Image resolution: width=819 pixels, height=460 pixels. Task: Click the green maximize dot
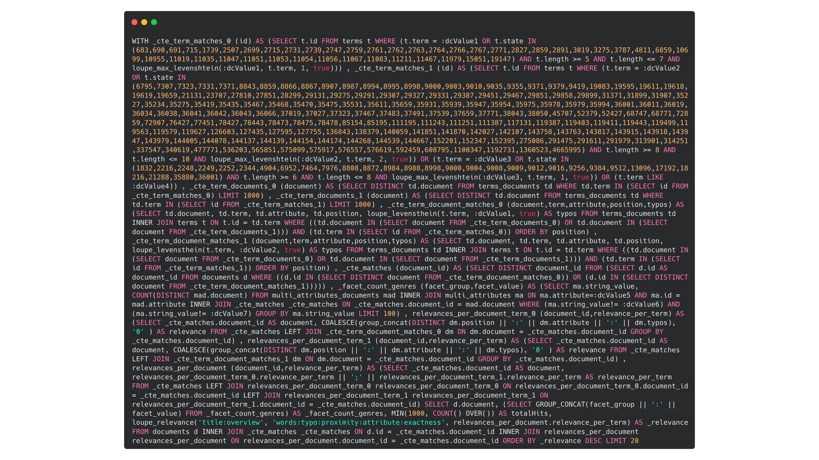[154, 22]
